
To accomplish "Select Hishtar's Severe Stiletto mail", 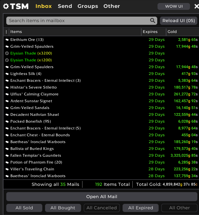I will click(101, 87).
